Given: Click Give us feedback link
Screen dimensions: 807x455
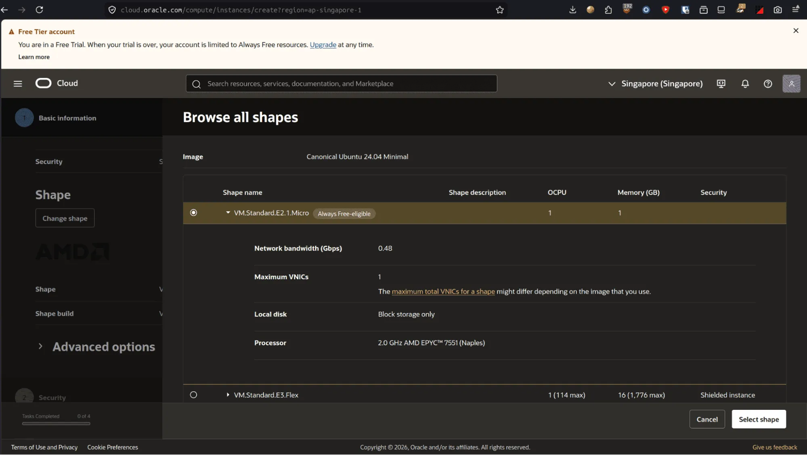Looking at the screenshot, I should click(775, 447).
